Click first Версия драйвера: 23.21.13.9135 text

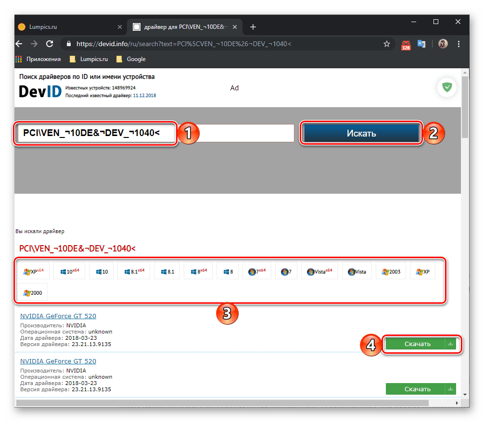click(x=65, y=344)
